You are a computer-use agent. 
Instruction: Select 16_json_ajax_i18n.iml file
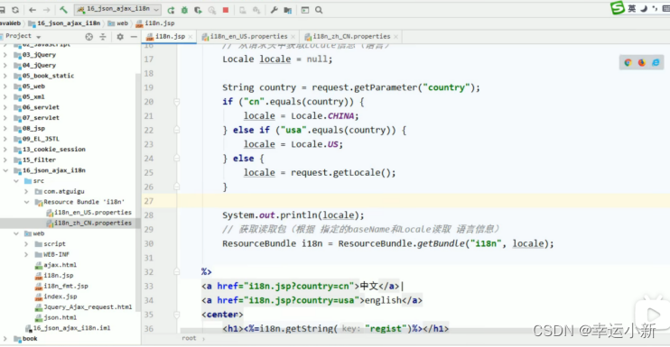68,328
